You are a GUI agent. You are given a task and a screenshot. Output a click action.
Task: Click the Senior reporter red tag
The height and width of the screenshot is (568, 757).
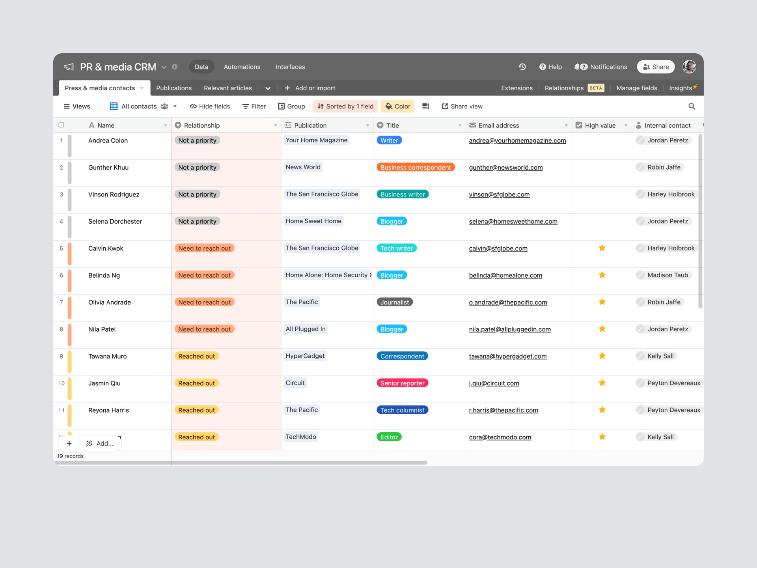(402, 383)
